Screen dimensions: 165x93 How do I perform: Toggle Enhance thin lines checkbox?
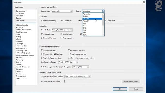[x=42, y=38]
